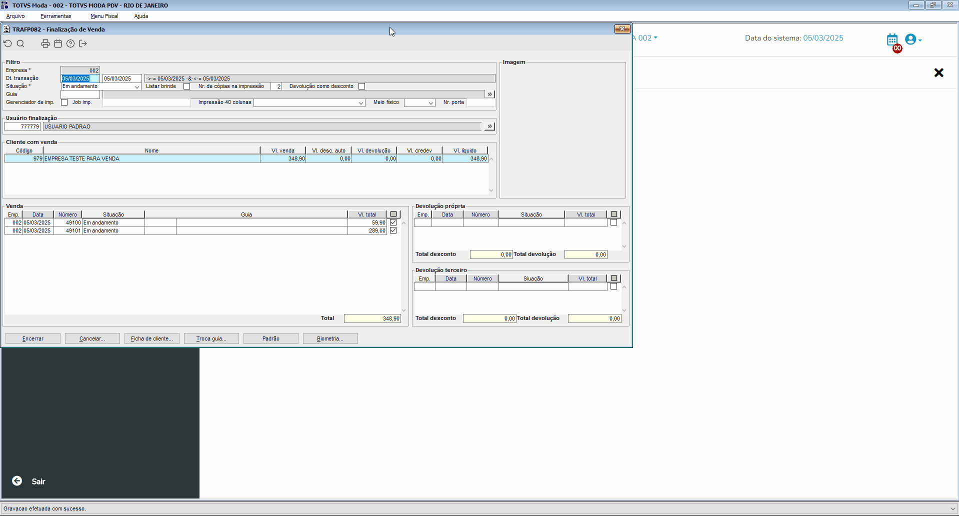Click the Venda Total value field 348,90
The image size is (959, 516).
372,318
